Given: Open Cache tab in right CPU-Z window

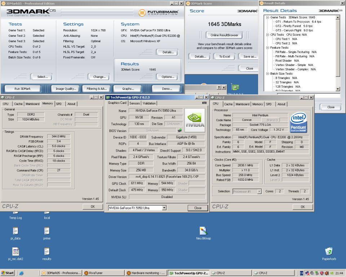Looking at the screenshot, I should point(228,104).
